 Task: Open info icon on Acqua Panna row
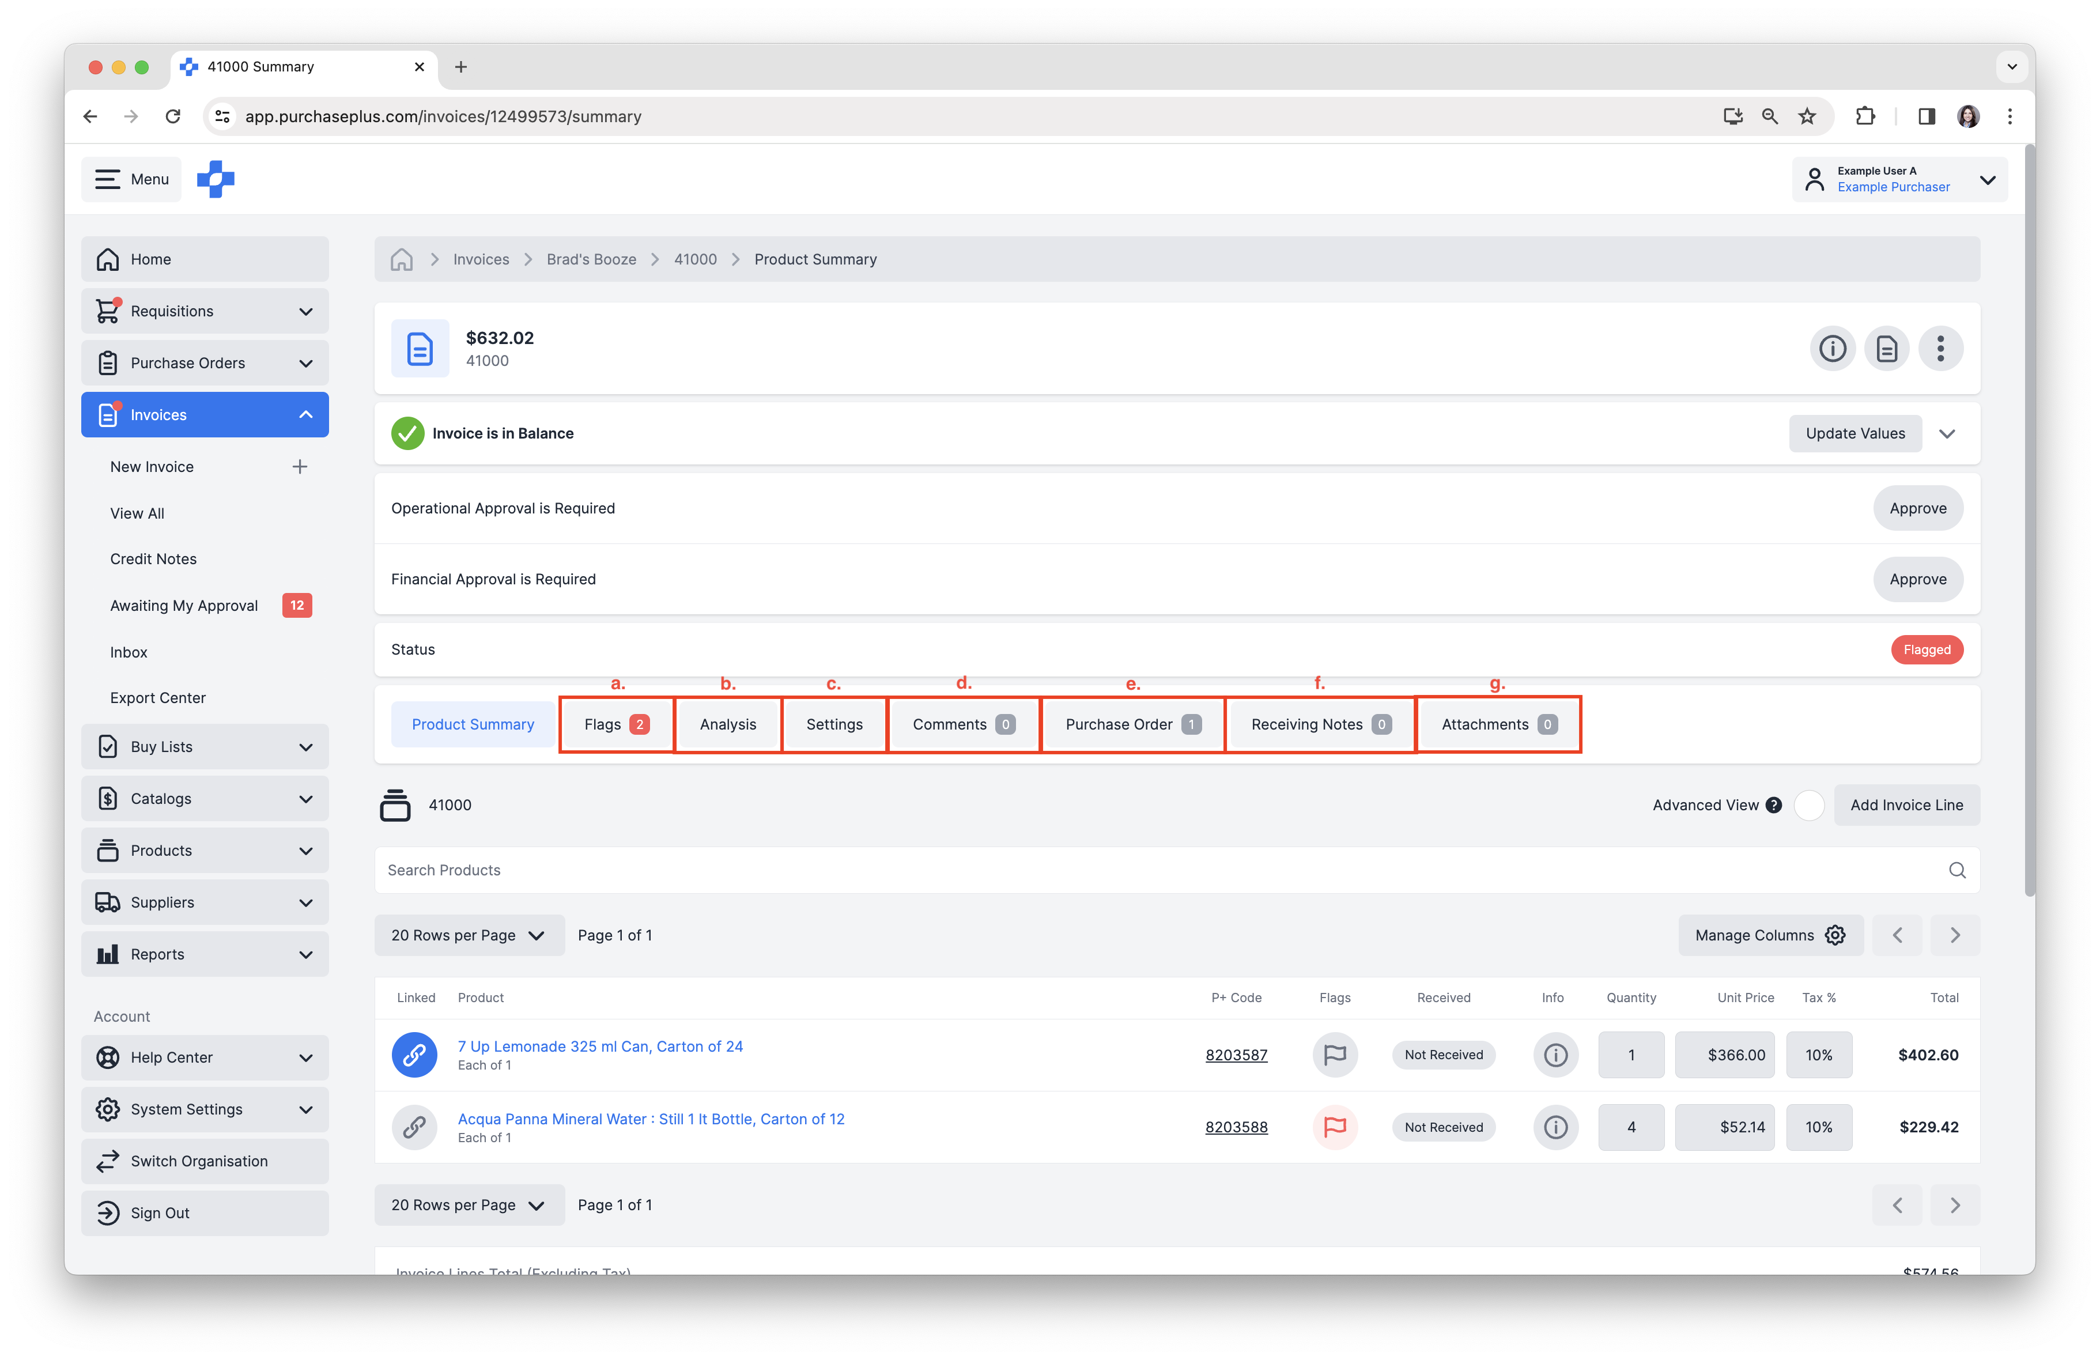click(x=1555, y=1127)
